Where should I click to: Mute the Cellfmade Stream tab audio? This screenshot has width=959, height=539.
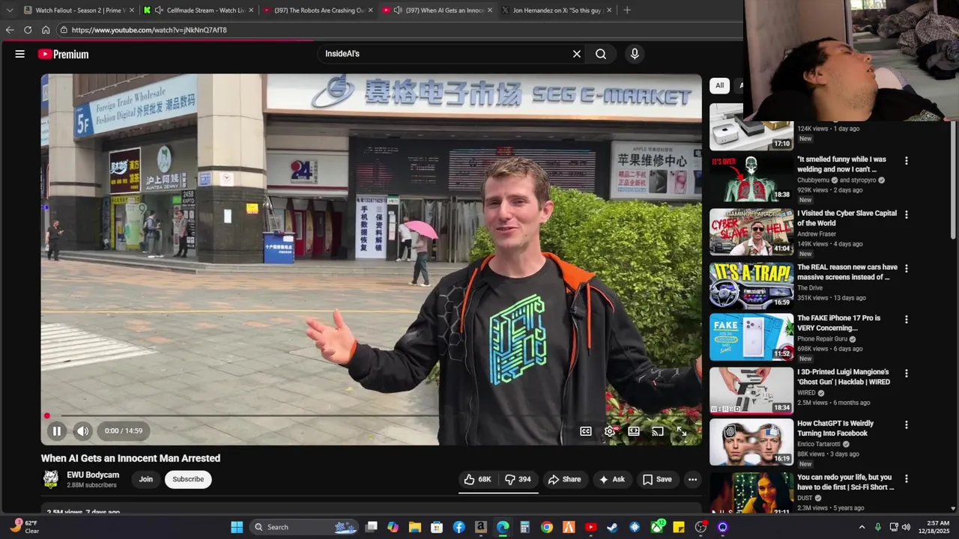[x=159, y=10]
